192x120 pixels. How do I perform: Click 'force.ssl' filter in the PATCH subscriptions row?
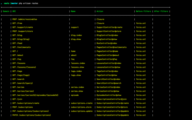(141, 115)
